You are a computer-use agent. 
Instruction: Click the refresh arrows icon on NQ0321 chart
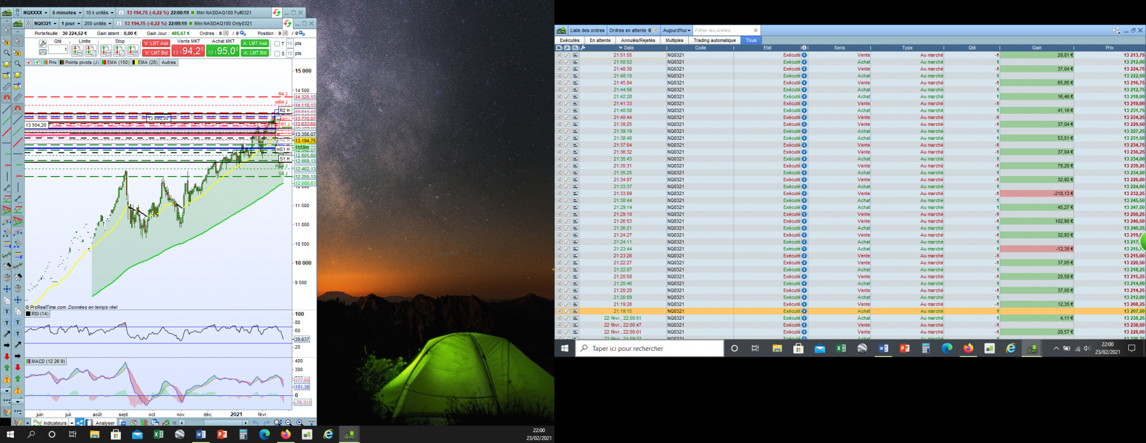(x=287, y=24)
